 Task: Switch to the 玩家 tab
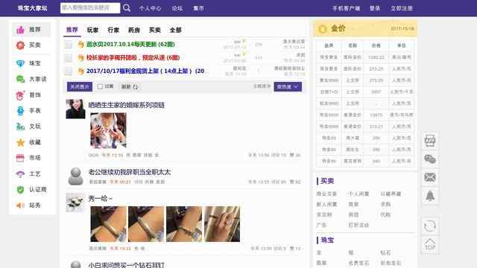(92, 30)
